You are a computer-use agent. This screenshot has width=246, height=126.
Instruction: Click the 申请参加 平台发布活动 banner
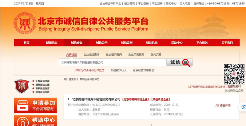point(35,106)
